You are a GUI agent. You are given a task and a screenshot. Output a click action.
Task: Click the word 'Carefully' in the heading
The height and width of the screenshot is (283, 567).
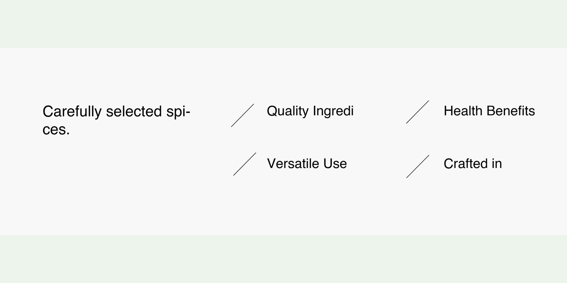[72, 112]
